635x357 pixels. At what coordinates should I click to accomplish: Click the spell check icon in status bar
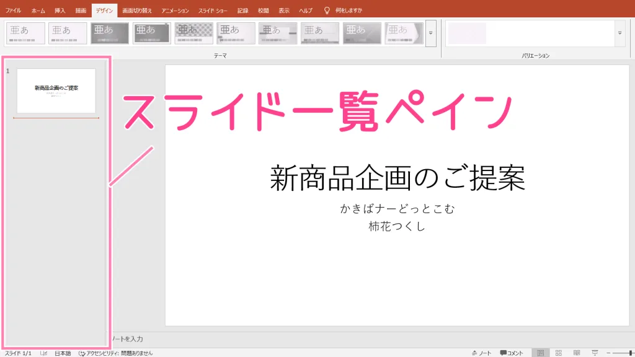point(44,353)
